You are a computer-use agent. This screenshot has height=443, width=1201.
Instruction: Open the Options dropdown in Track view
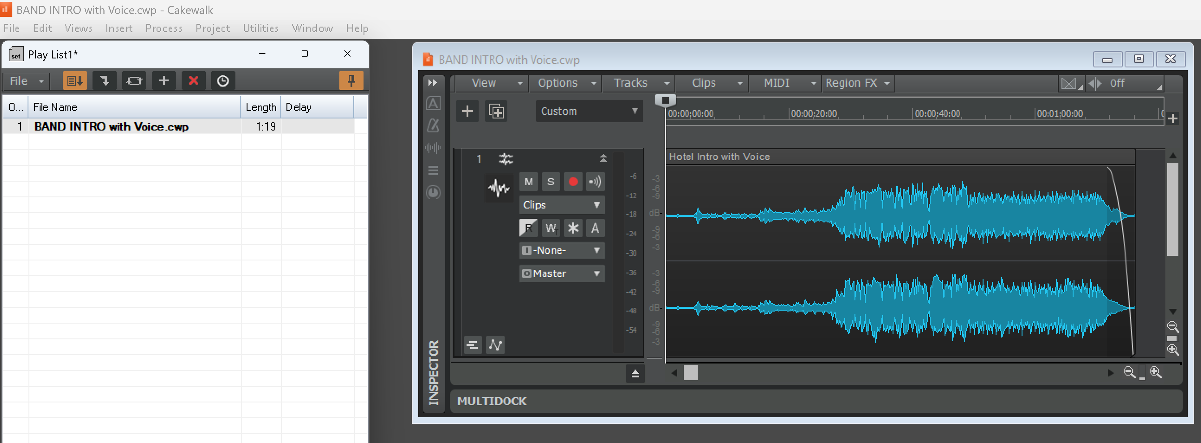click(565, 84)
